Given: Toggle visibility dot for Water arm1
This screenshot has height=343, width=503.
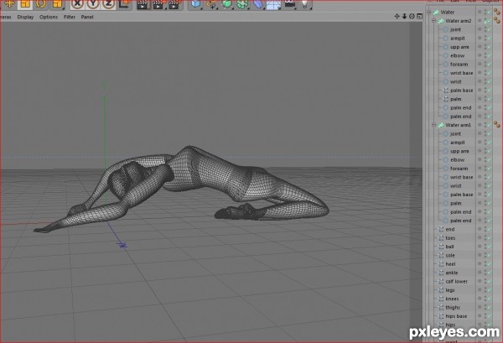Looking at the screenshot, I should [x=480, y=124].
